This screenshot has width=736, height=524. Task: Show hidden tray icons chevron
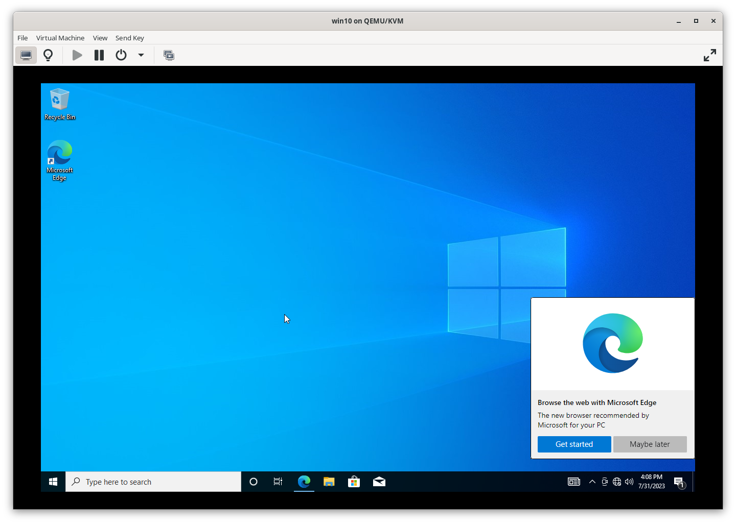592,482
